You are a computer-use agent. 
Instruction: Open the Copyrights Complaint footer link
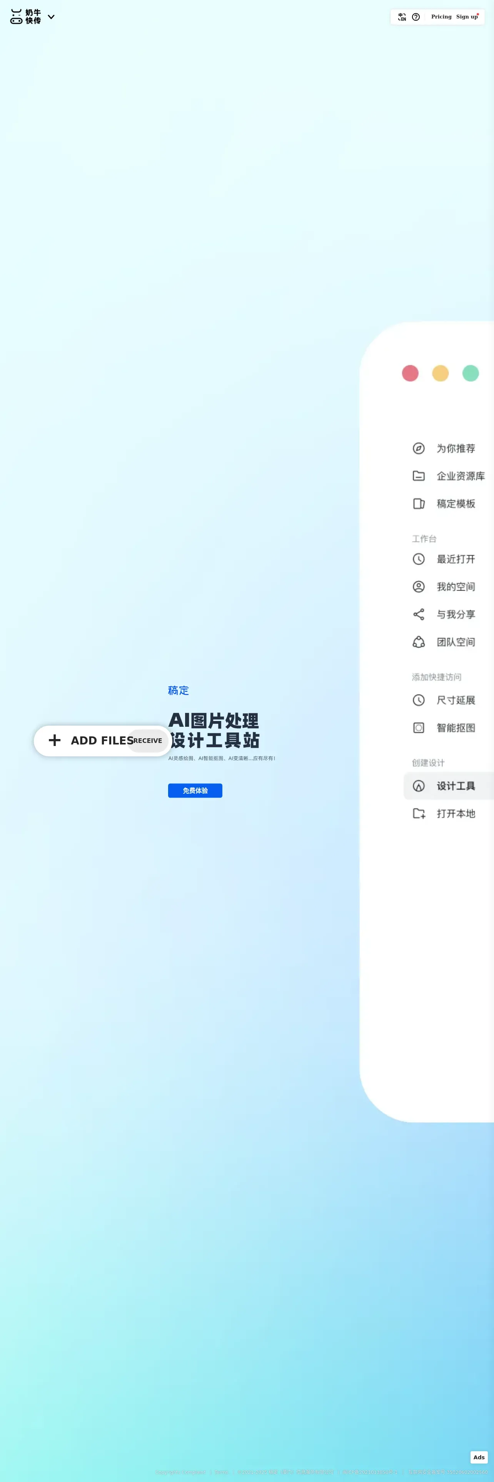point(180,1472)
